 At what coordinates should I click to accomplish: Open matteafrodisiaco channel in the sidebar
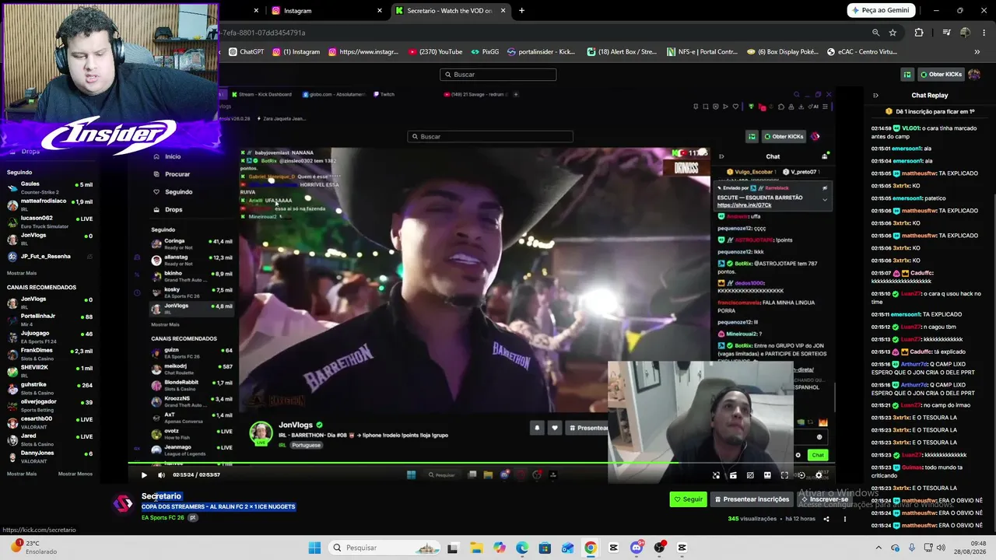point(50,205)
